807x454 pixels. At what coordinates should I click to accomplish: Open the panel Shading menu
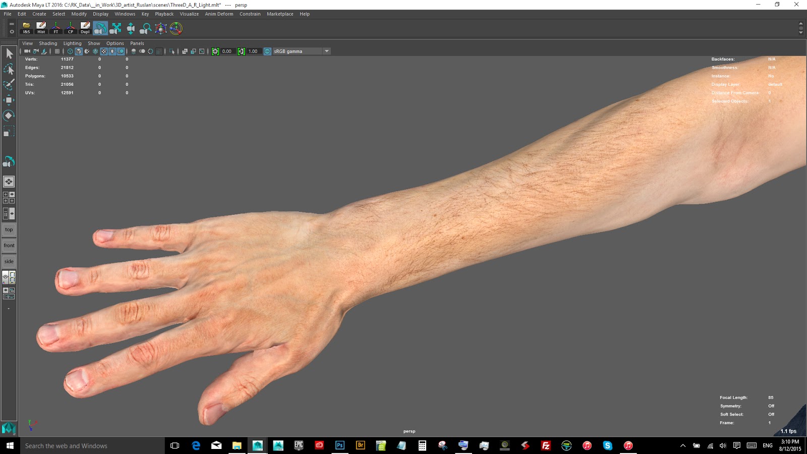click(x=48, y=43)
